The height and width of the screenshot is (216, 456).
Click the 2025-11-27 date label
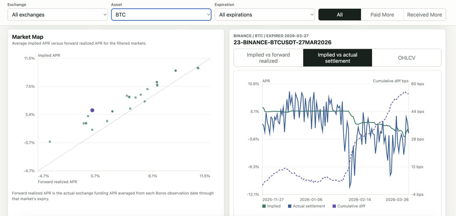274,199
